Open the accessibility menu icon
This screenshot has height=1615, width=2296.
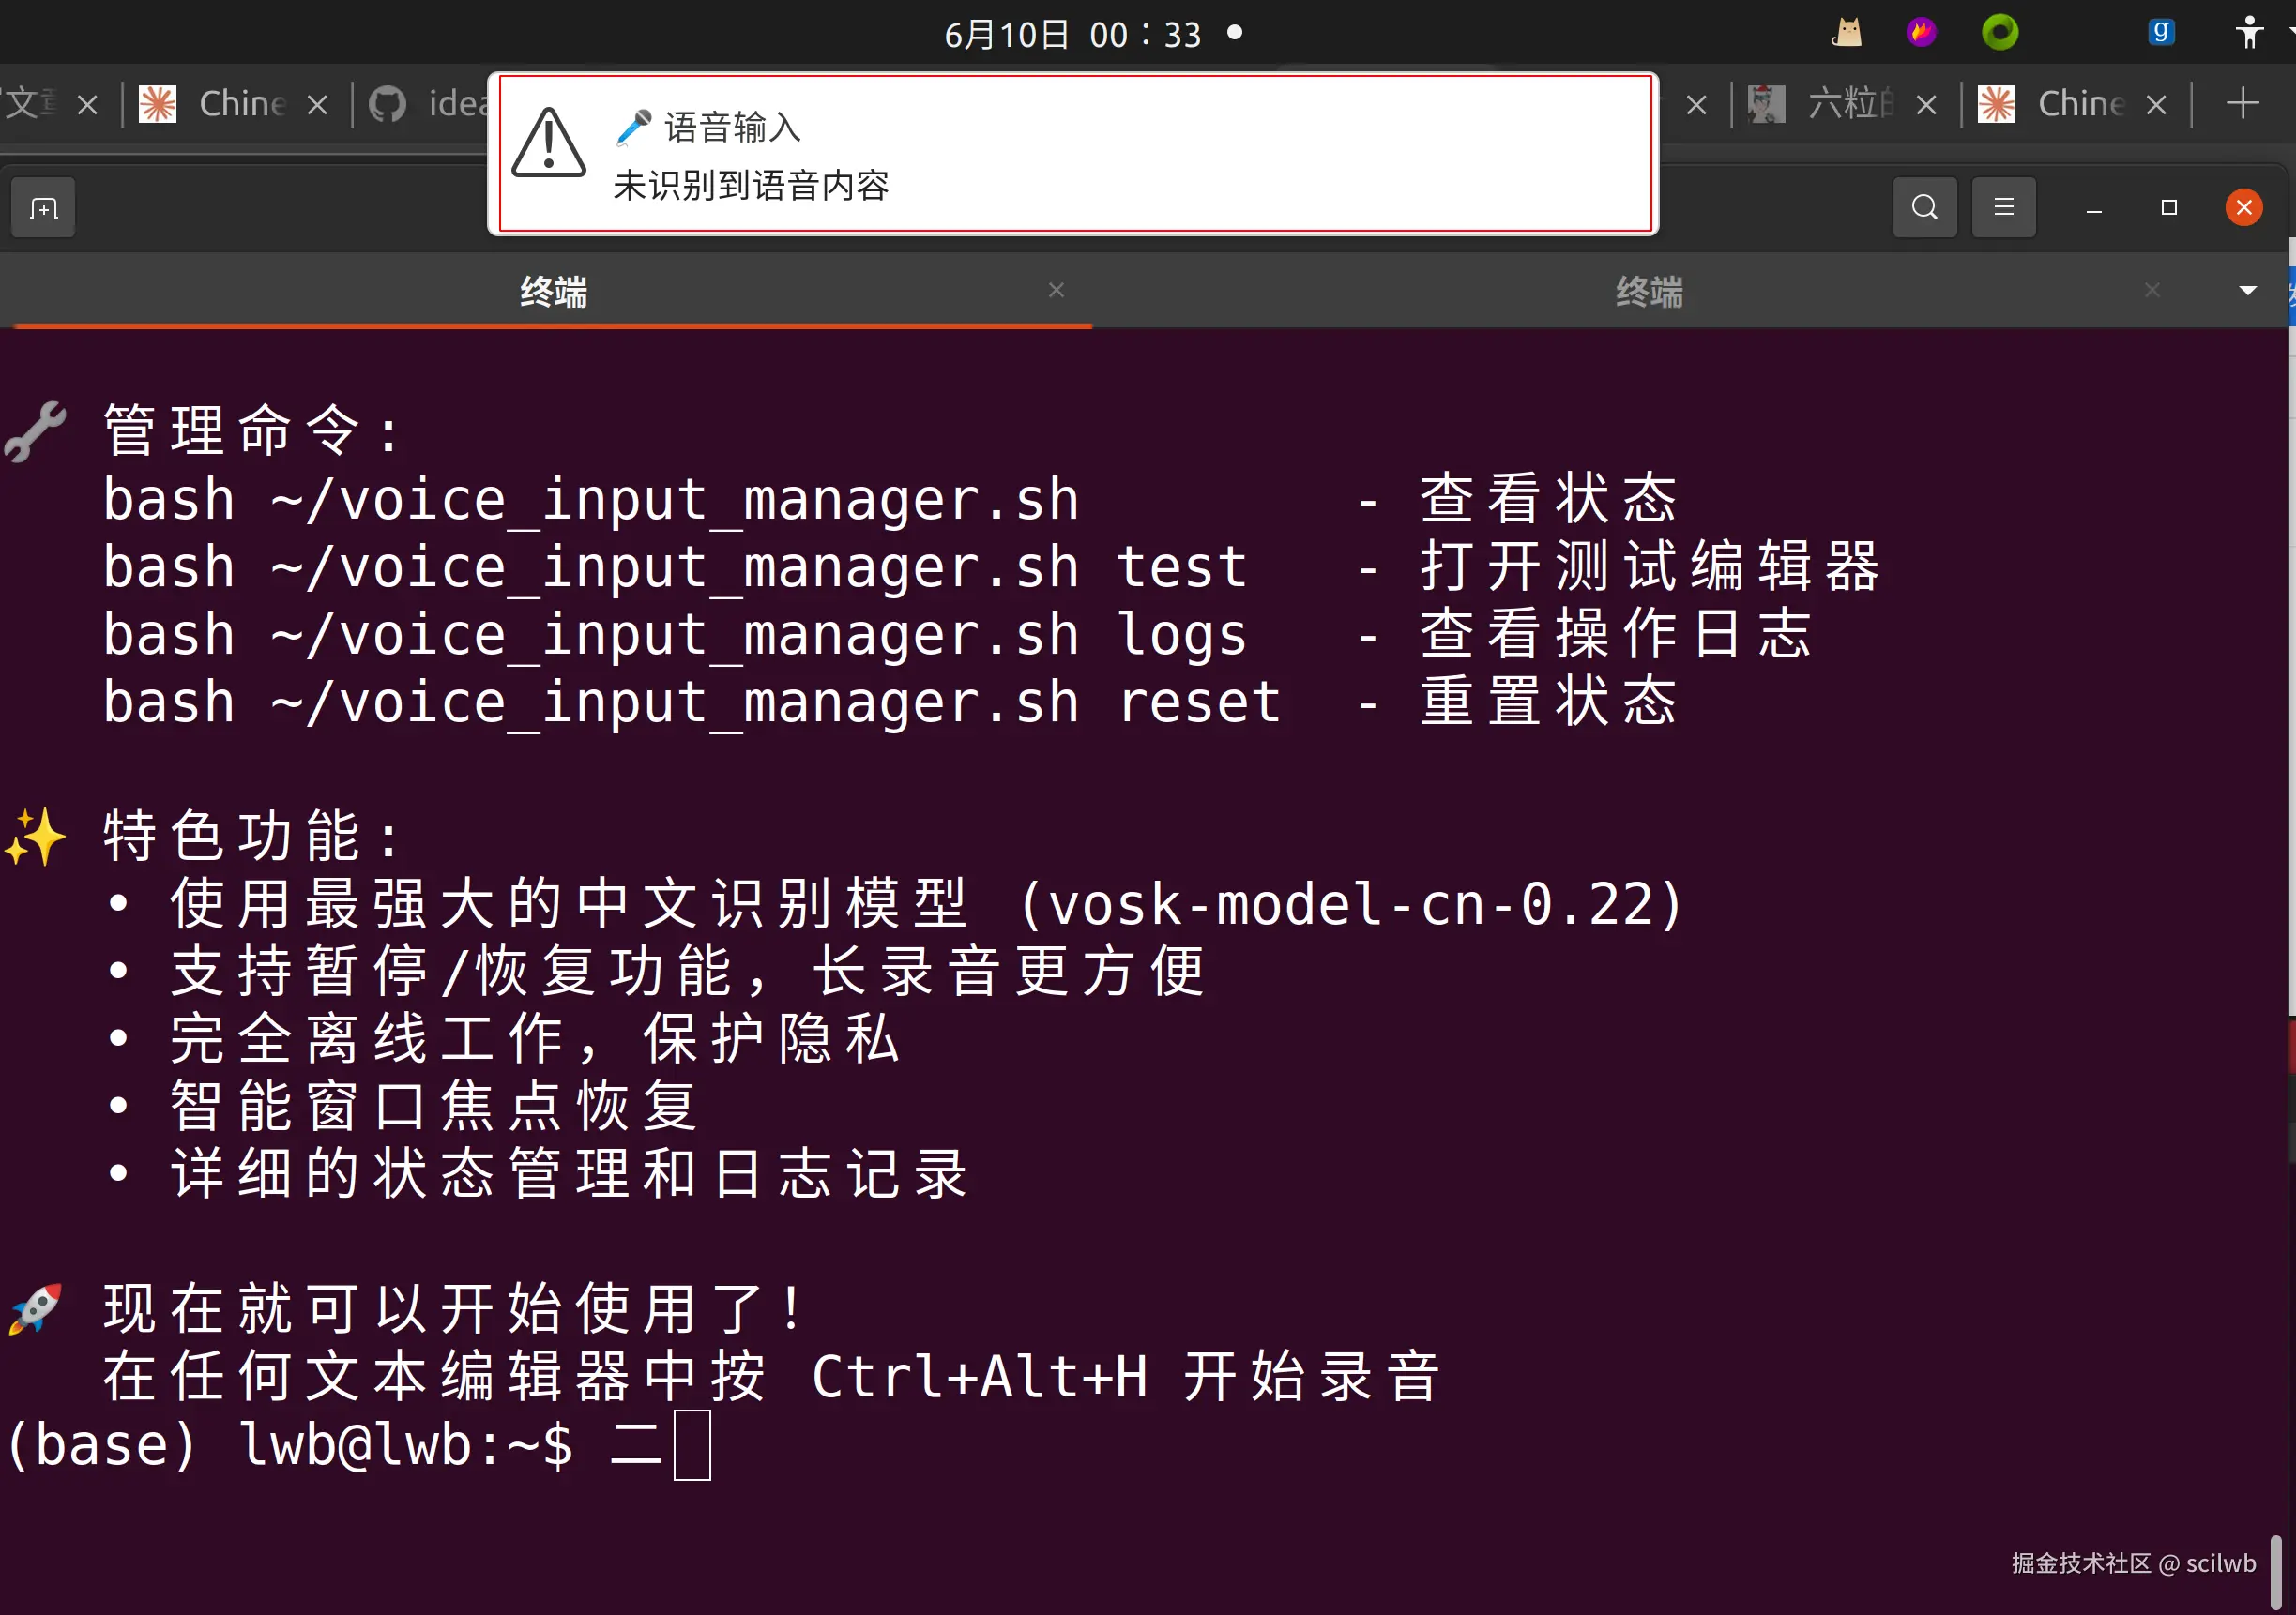click(x=2248, y=33)
